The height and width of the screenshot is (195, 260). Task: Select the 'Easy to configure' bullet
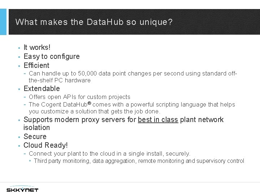click(51, 56)
